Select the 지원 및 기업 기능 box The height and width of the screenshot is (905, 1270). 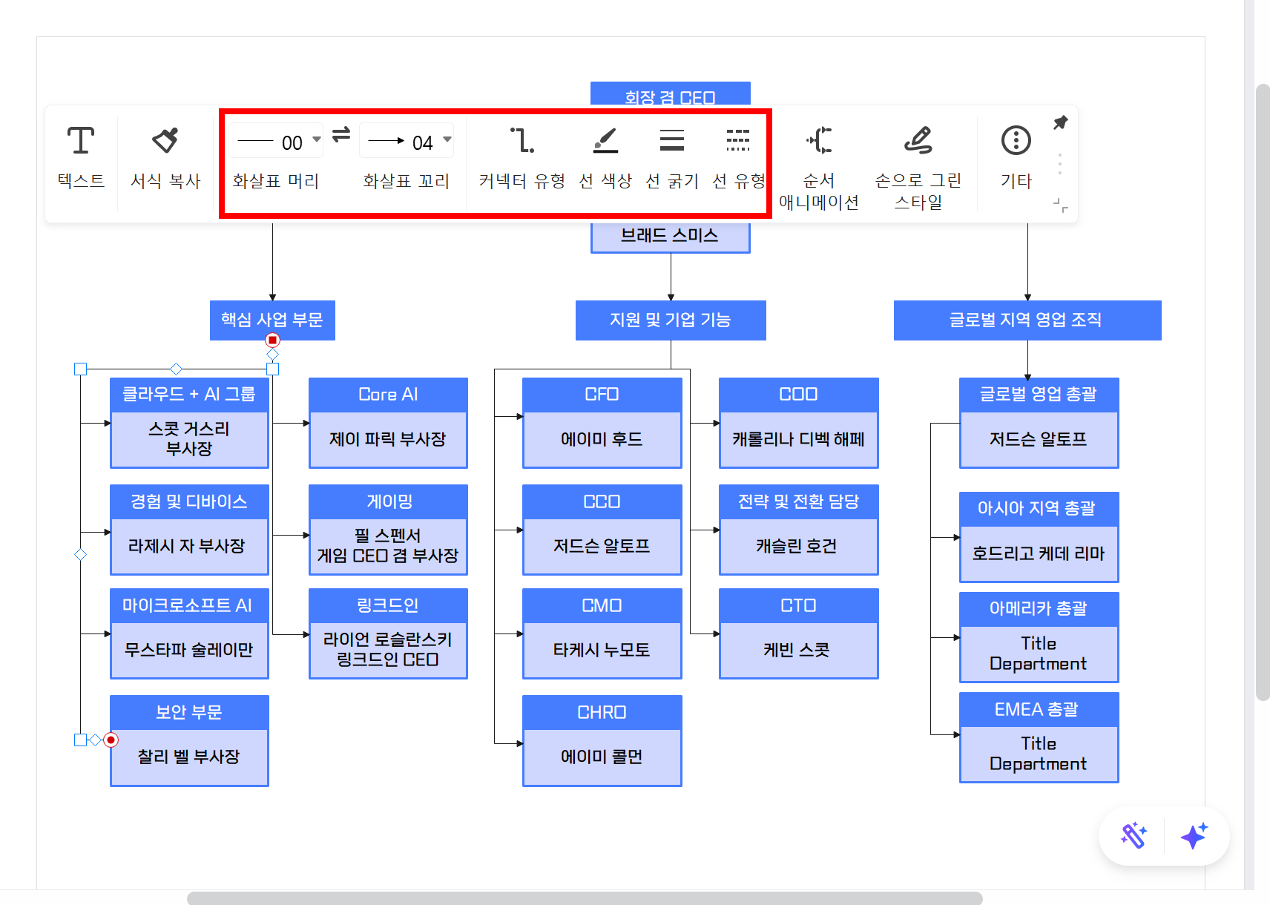click(671, 320)
